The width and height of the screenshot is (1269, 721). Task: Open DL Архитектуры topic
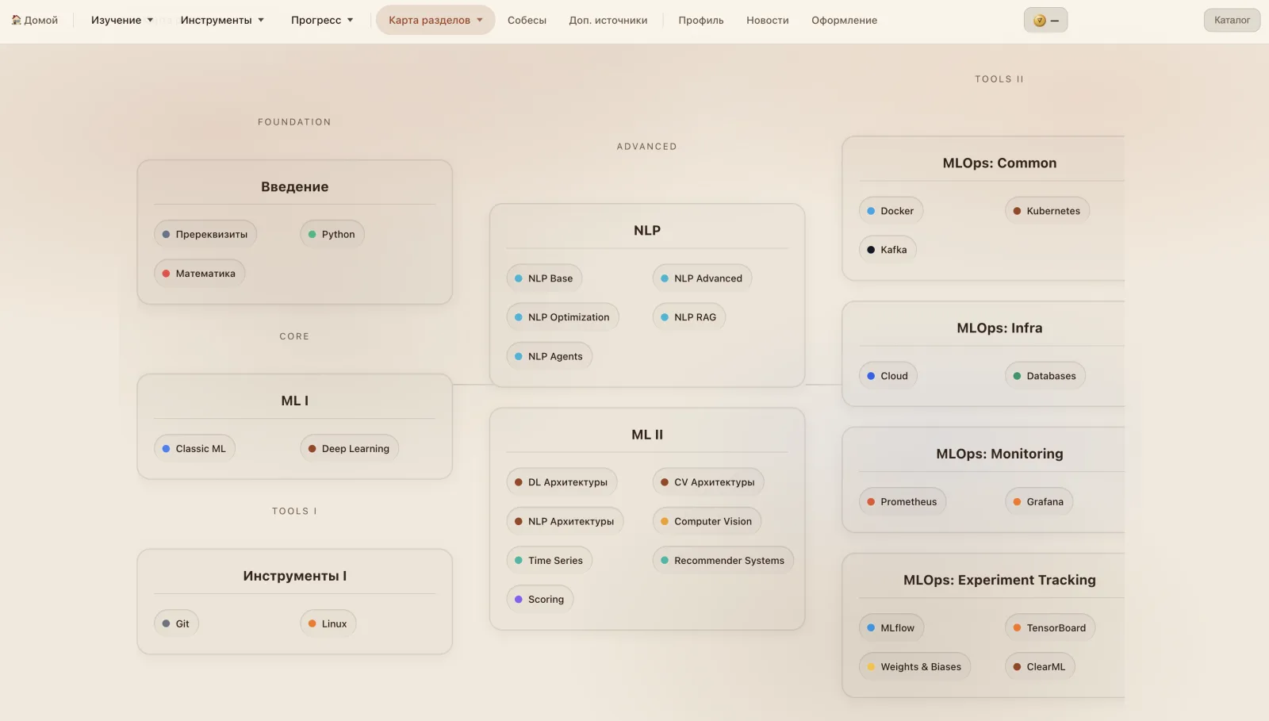click(562, 481)
